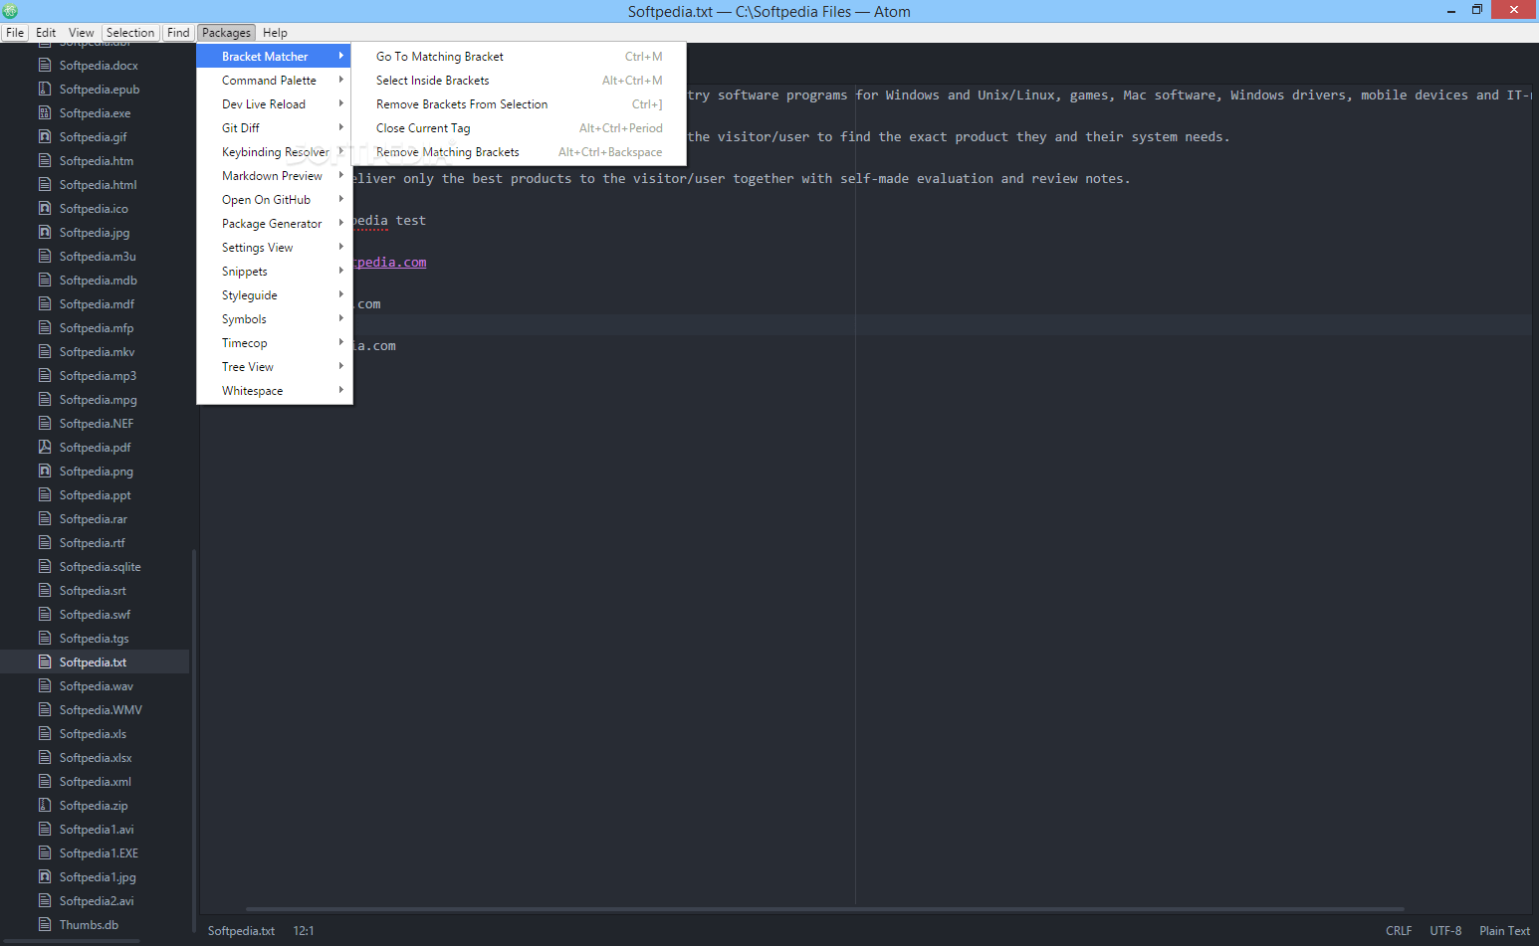The image size is (1539, 946).
Task: Select Softpedia1.EXE file in tree
Action: point(99,852)
